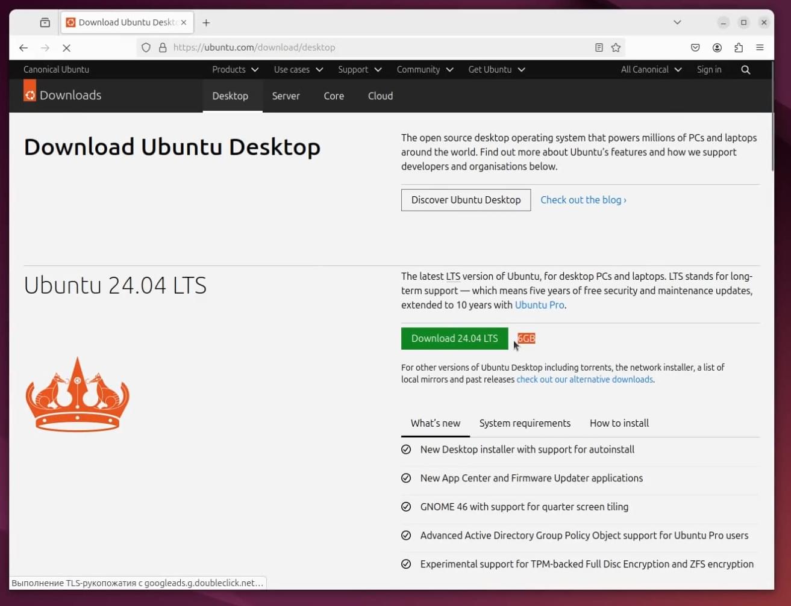Click the Firefox View icon left of tabs
Image resolution: width=791 pixels, height=606 pixels.
click(x=45, y=23)
